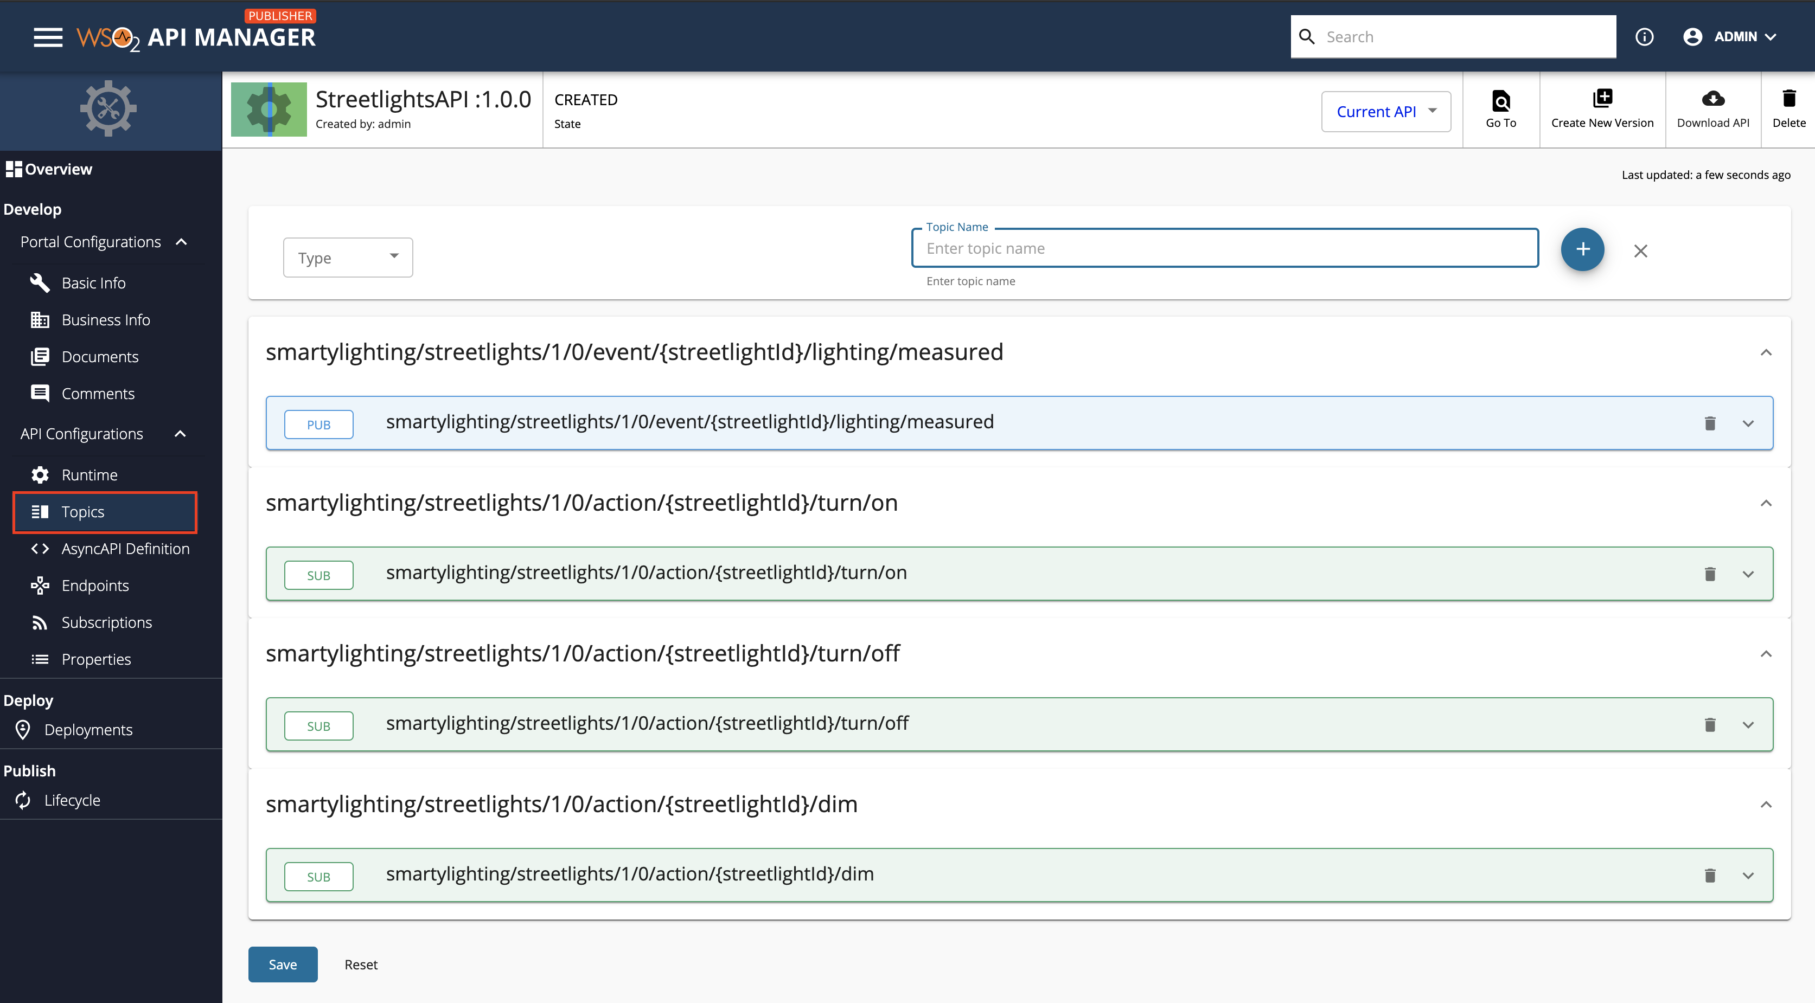Click the Save button
The width and height of the screenshot is (1815, 1003).
283,965
